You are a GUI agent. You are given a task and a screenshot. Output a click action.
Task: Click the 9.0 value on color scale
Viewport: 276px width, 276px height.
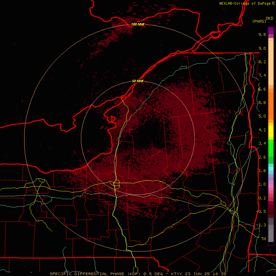tap(262, 48)
